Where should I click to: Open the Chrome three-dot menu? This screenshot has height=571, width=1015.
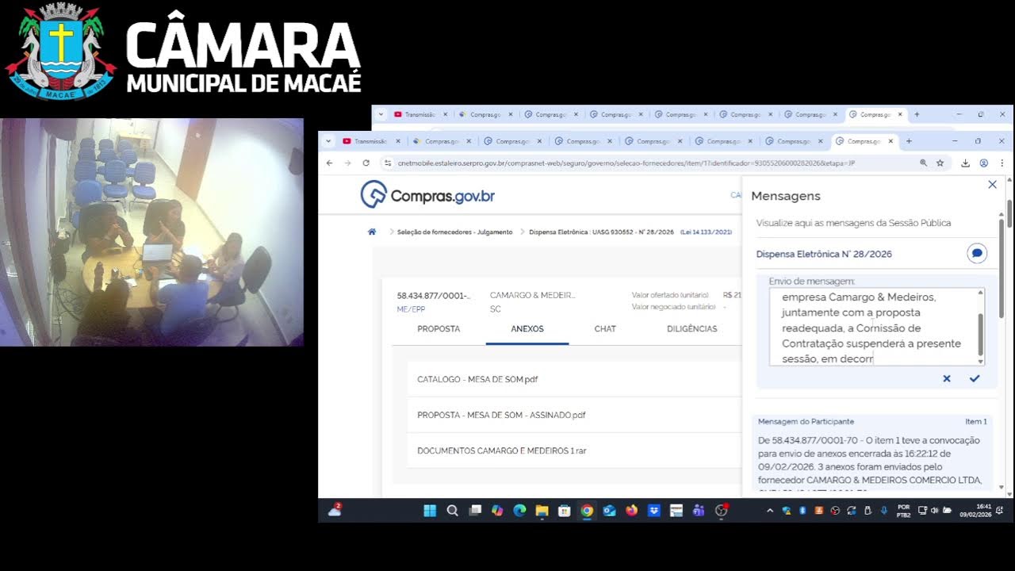(1002, 163)
